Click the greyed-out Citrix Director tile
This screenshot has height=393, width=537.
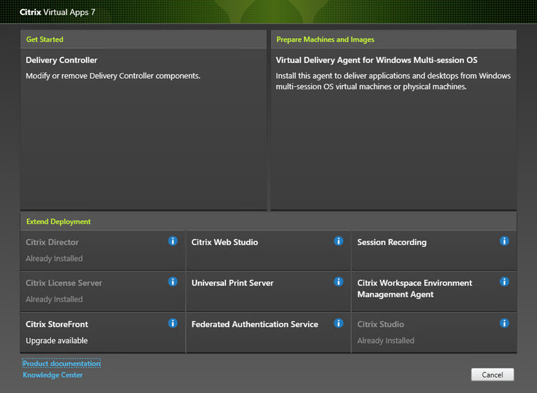click(x=102, y=250)
